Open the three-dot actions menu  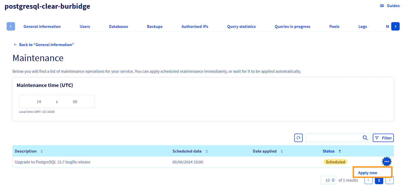click(386, 162)
